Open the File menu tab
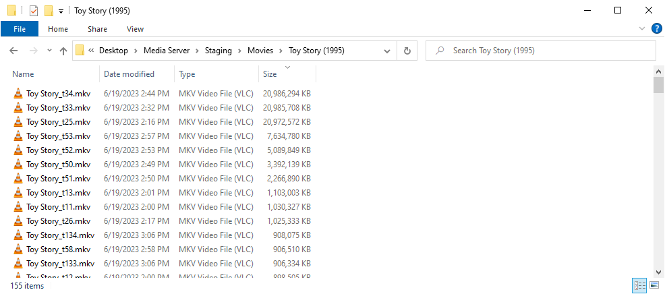The height and width of the screenshot is (294, 665). click(20, 29)
